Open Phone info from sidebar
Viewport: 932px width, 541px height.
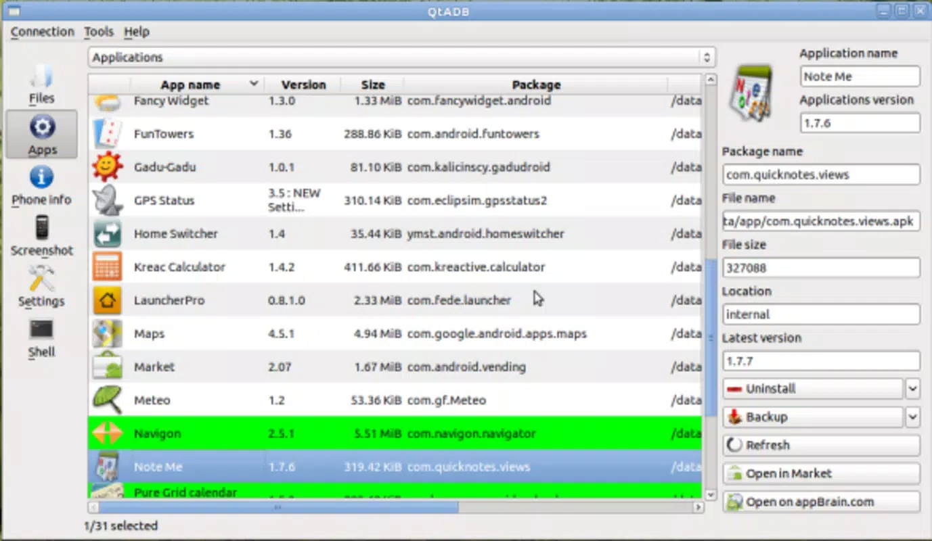pos(41,185)
